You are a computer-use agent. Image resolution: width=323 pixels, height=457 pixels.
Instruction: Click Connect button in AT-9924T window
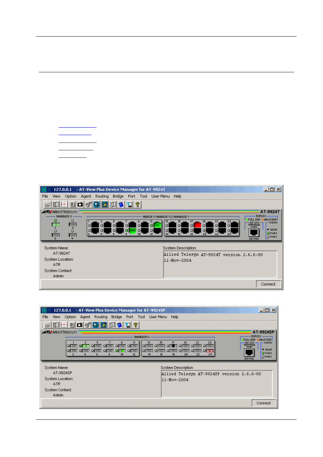[268, 284]
